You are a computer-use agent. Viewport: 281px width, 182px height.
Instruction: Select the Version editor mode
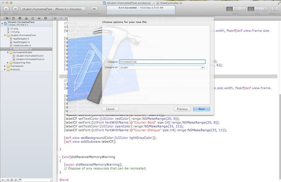click(242, 9)
